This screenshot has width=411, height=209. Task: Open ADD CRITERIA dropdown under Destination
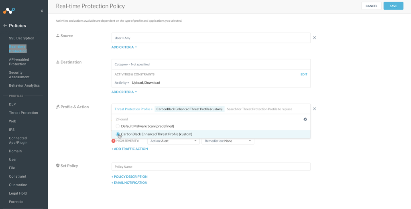(124, 92)
